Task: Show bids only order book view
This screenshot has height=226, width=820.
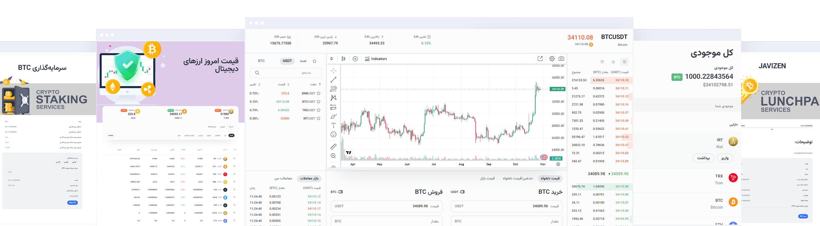Action: click(x=613, y=62)
